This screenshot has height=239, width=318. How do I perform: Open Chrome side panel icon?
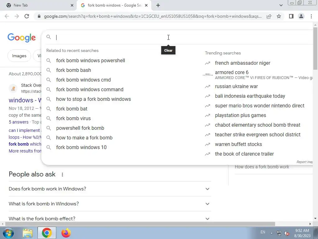[x=291, y=16]
